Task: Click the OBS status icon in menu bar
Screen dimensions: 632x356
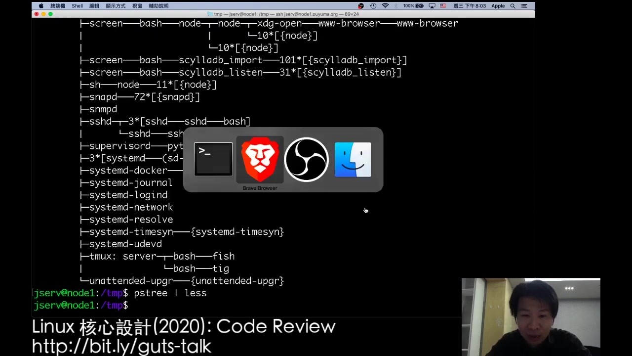Action: click(x=361, y=5)
